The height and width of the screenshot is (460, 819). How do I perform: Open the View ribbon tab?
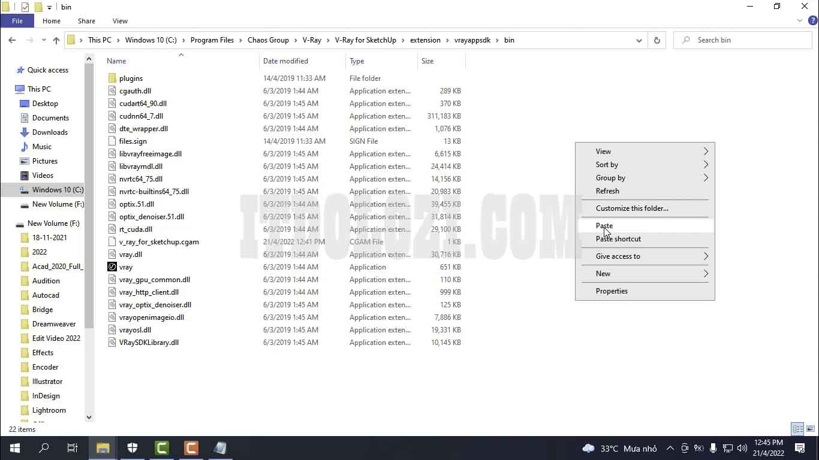(120, 21)
